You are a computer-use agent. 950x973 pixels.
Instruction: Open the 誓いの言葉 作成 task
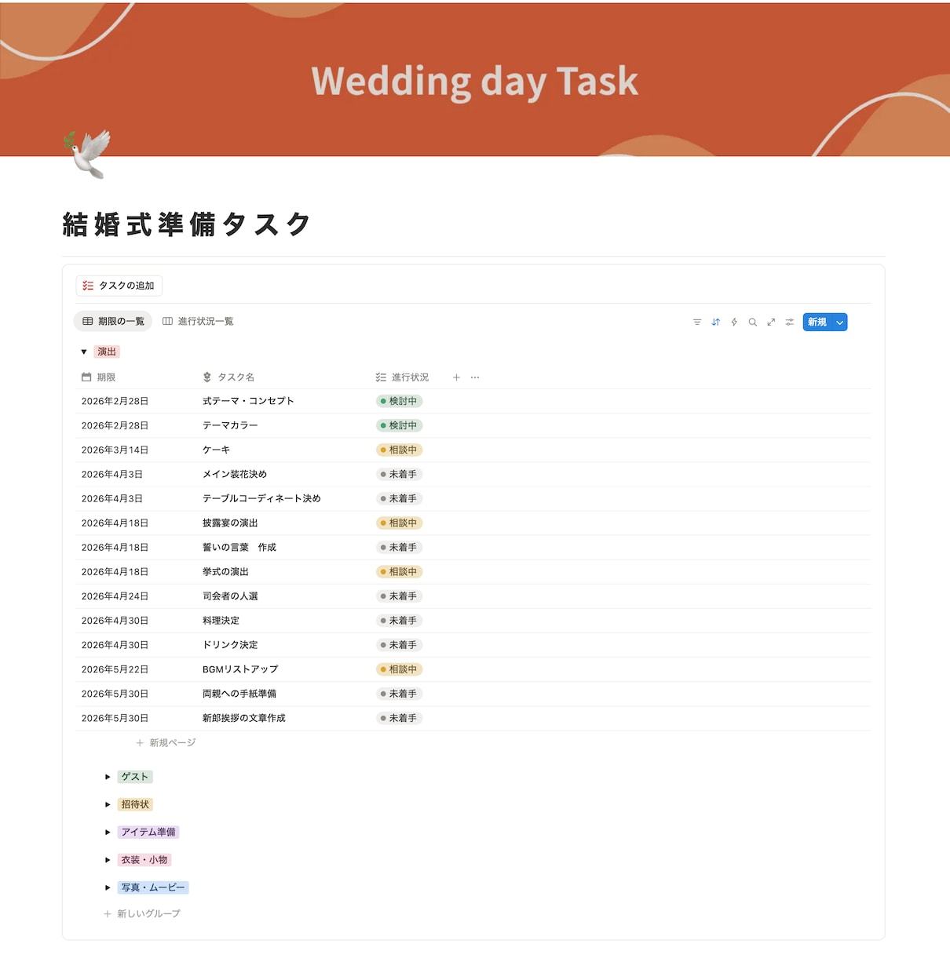coord(239,547)
